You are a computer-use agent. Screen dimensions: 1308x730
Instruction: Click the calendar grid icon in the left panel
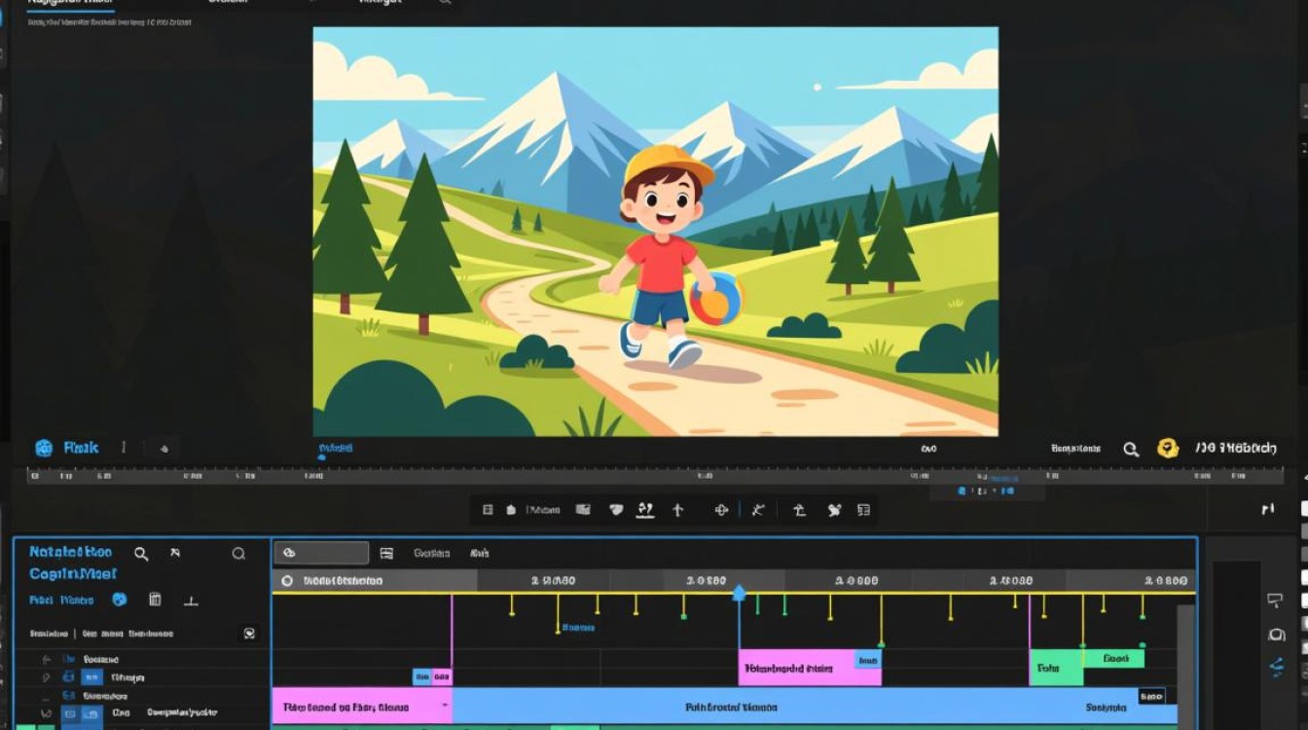pyautogui.click(x=155, y=600)
